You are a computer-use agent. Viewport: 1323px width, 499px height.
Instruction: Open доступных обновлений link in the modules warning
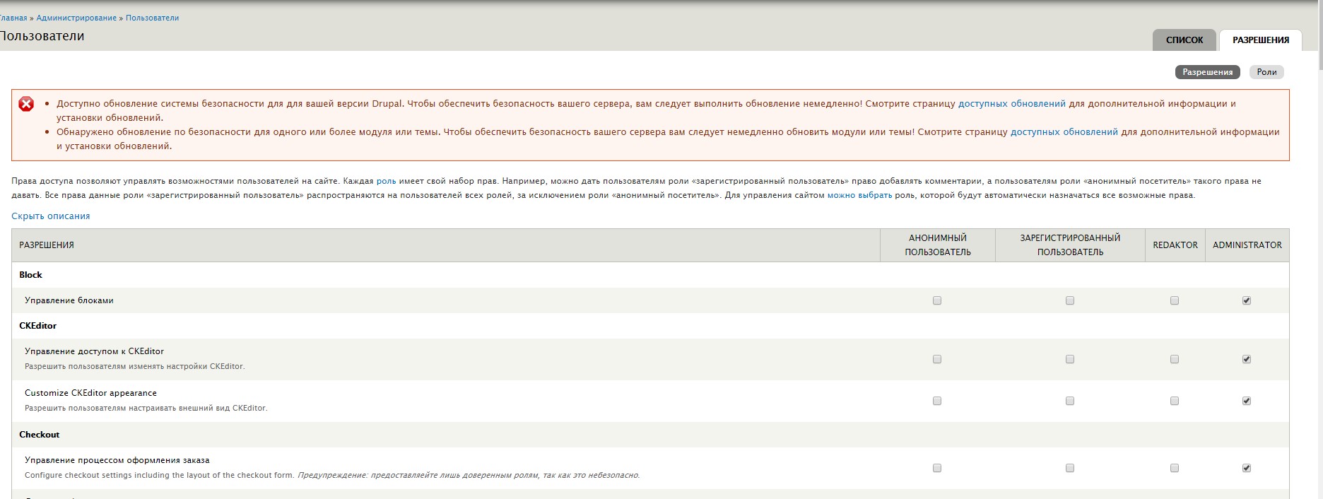pyautogui.click(x=1064, y=132)
